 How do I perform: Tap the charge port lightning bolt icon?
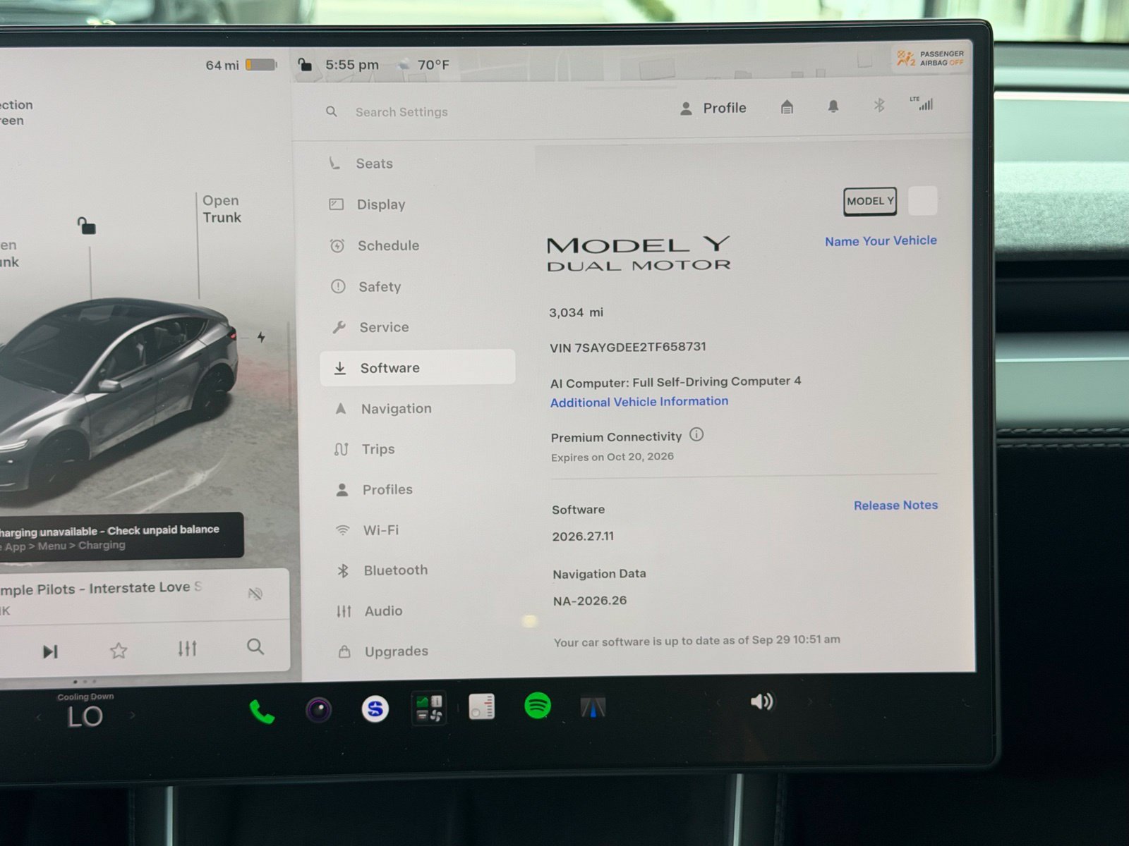(x=261, y=337)
